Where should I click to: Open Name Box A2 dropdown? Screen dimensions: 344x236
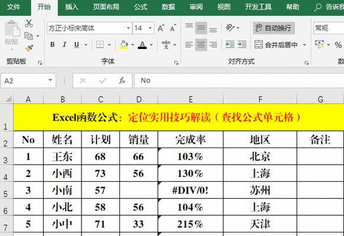(50, 80)
